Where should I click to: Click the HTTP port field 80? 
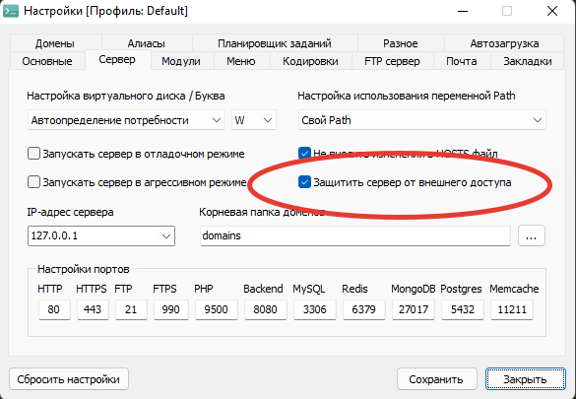tap(54, 309)
